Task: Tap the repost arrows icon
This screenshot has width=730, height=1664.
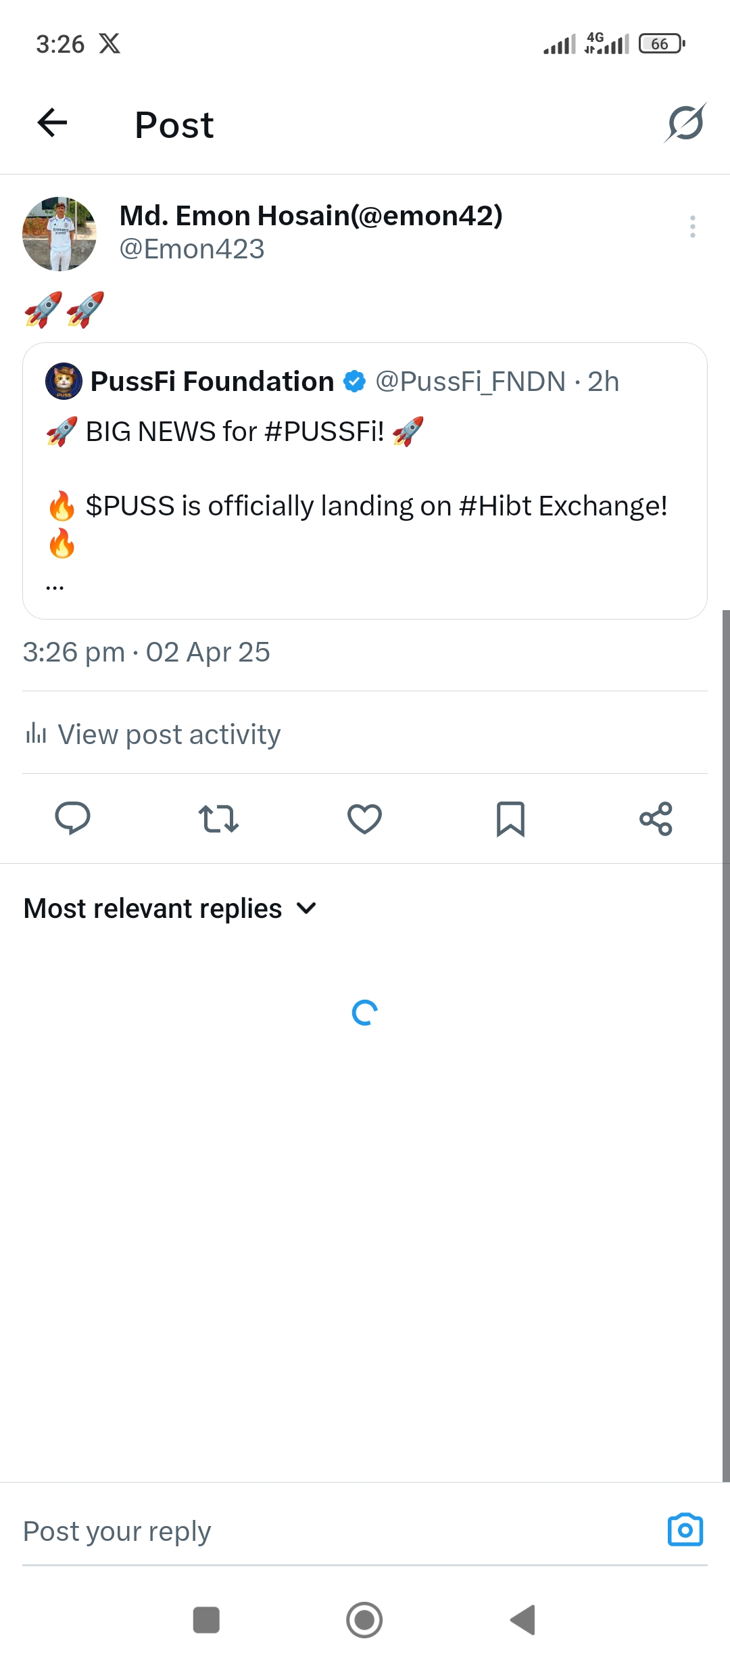Action: point(218,818)
